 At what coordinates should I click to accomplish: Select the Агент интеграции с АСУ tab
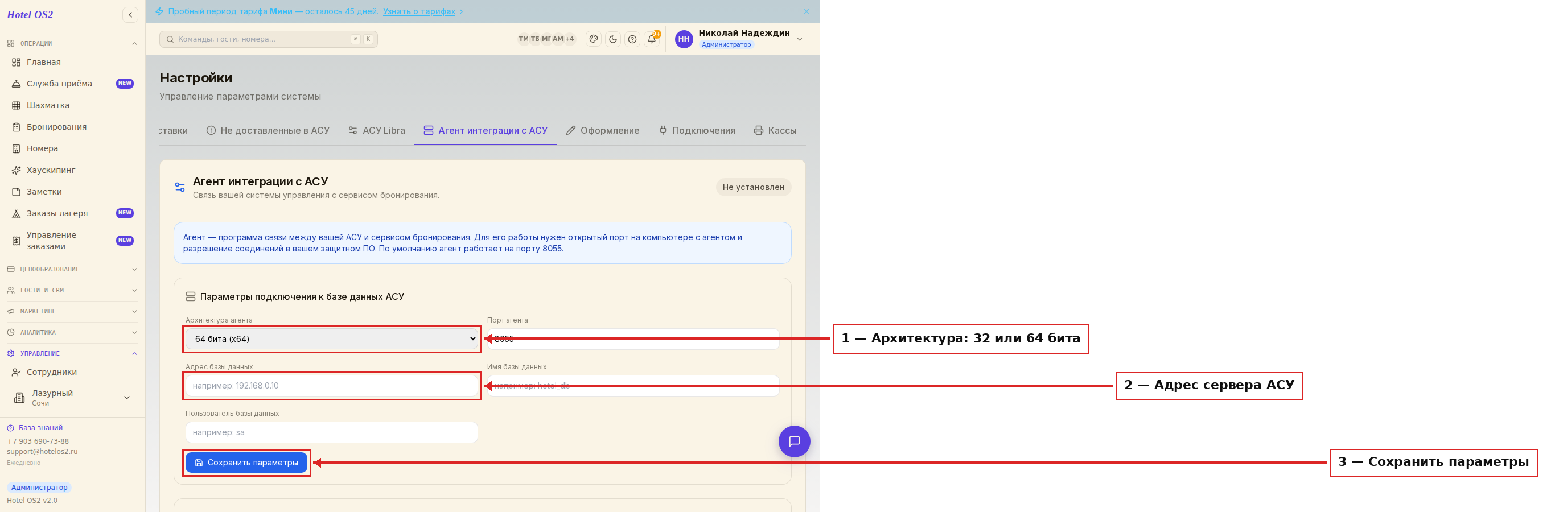[486, 130]
